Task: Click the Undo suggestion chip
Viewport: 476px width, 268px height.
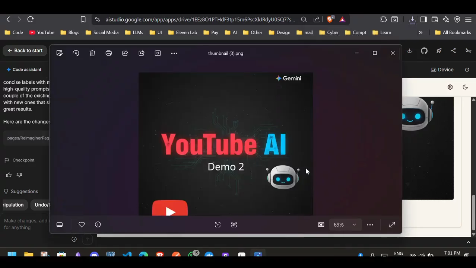Action: coord(40,205)
